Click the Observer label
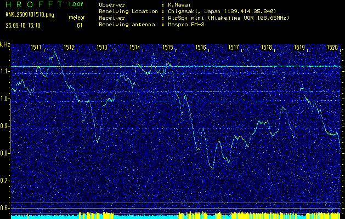 pos(112,5)
